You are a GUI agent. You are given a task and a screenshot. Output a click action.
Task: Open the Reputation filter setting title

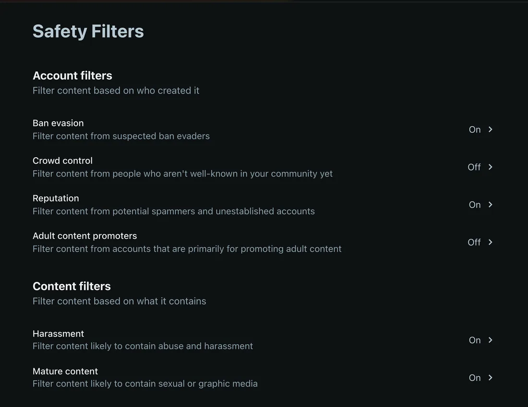click(x=56, y=198)
